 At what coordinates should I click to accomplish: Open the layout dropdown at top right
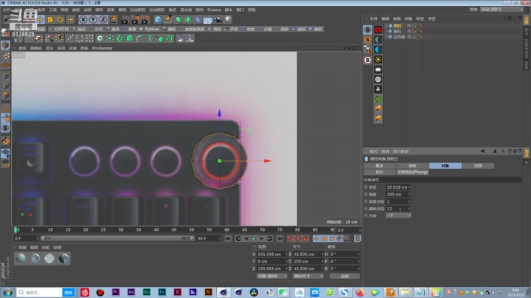pyautogui.click(x=503, y=10)
